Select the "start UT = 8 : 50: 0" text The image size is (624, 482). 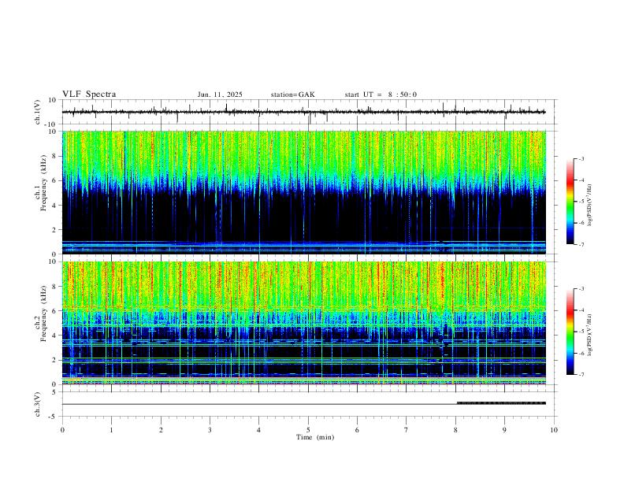[x=381, y=95]
